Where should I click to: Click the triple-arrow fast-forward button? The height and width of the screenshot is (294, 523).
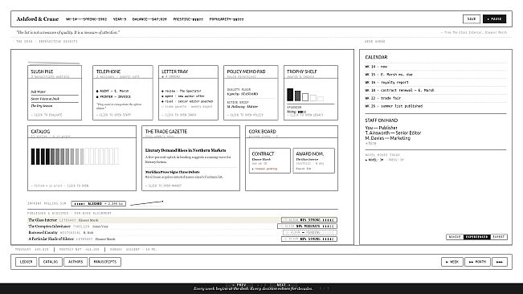tap(500, 262)
